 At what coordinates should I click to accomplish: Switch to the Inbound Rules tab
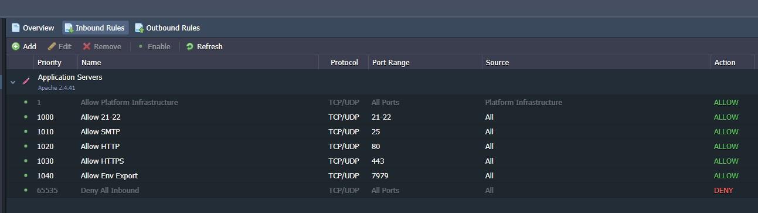pos(96,28)
